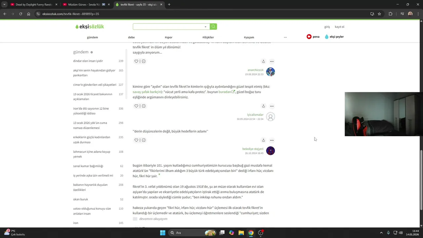This screenshot has height=238, width=423.
Task: Open a new browser tab
Action: [x=169, y=5]
